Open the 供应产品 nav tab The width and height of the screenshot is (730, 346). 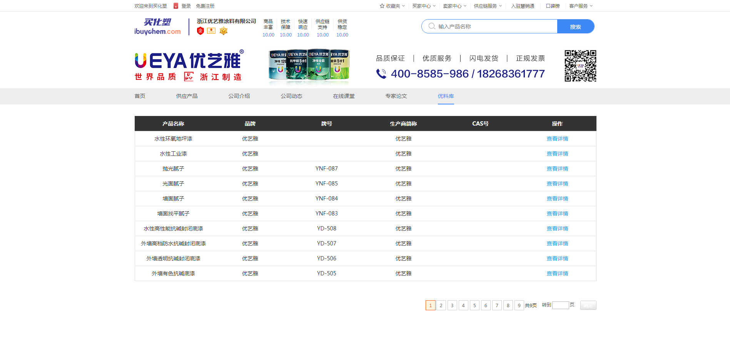pos(187,96)
